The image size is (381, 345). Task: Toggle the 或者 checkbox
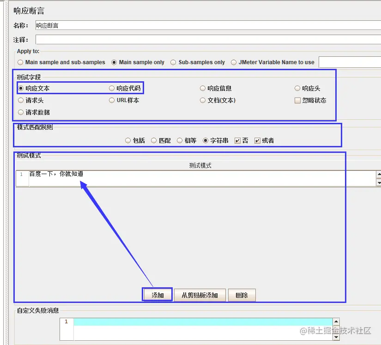(257, 141)
